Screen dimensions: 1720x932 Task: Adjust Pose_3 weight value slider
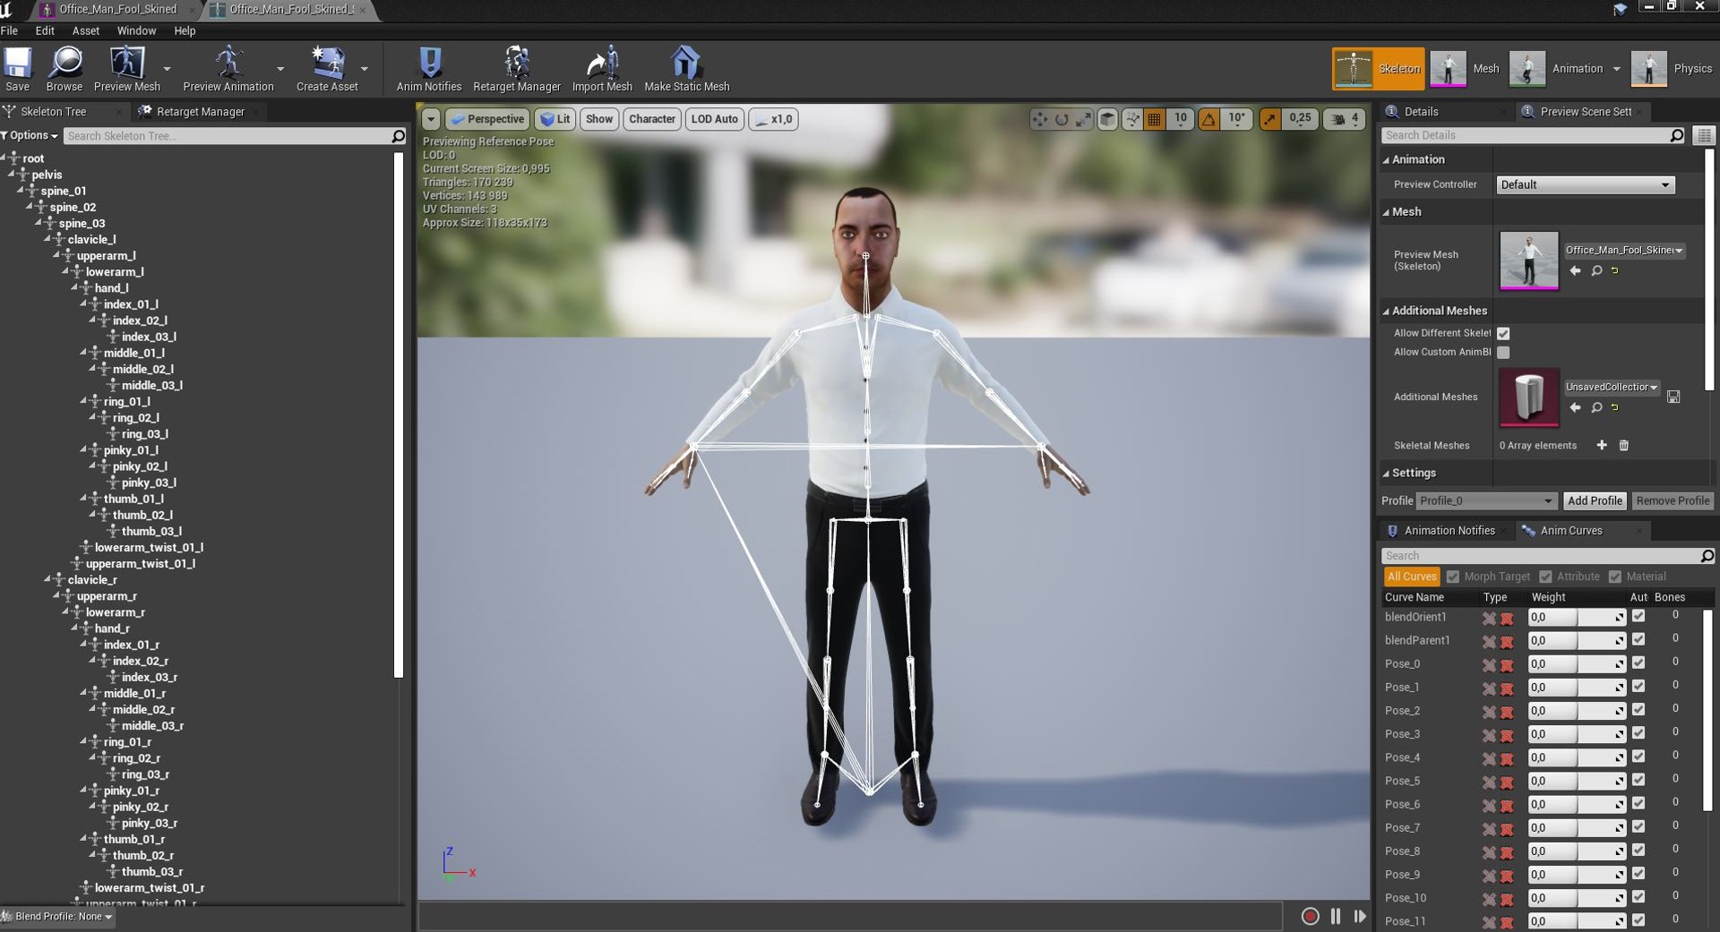tap(1577, 734)
